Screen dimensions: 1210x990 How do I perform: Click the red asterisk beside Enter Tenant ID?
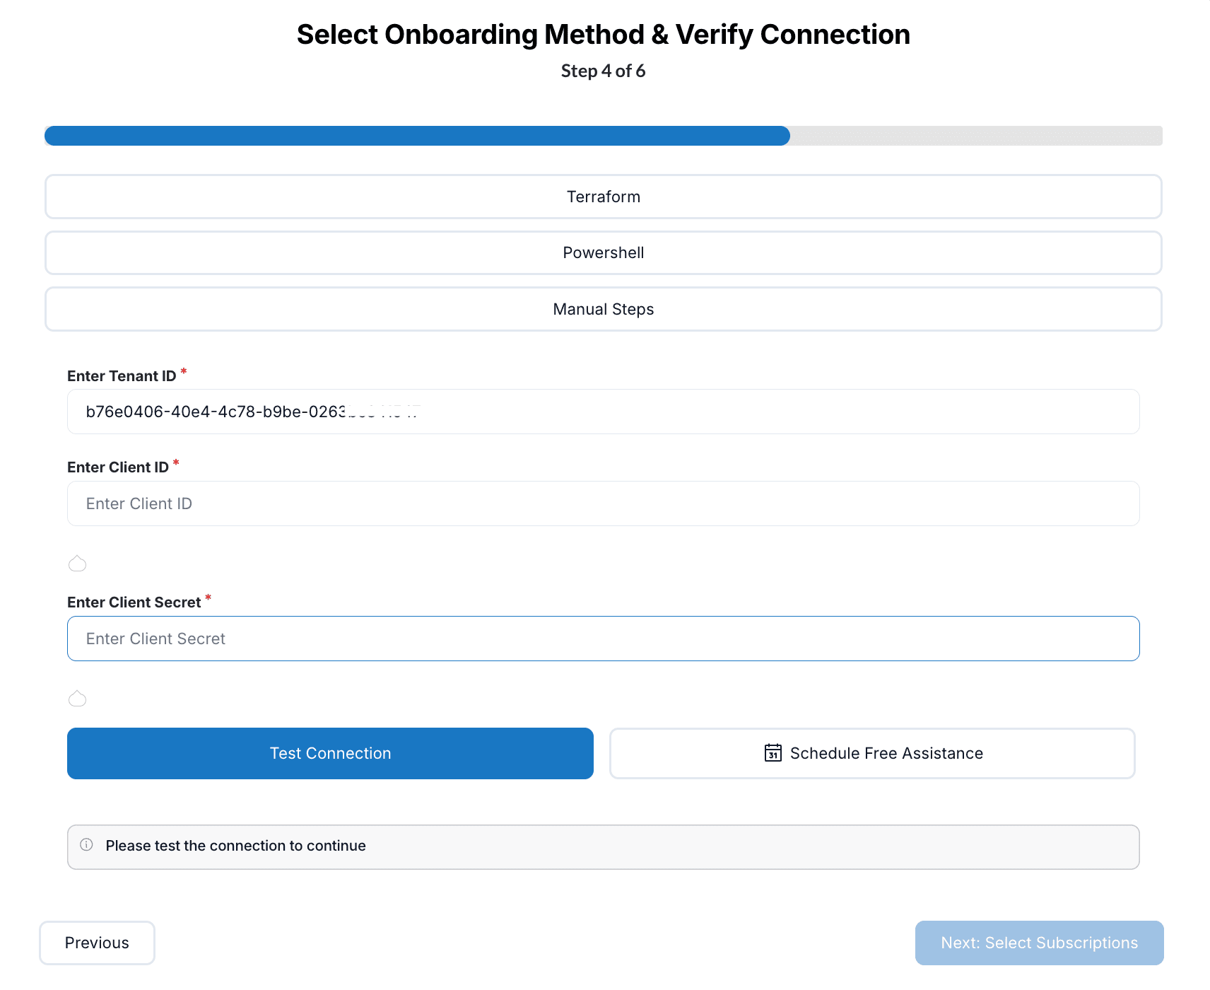184,371
